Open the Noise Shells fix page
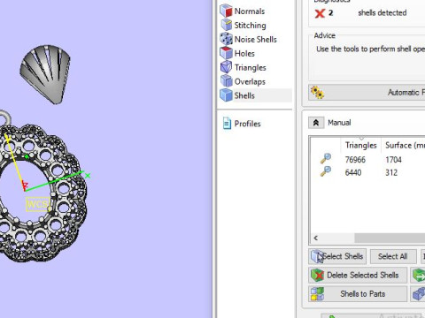The image size is (425, 318). tap(249, 39)
